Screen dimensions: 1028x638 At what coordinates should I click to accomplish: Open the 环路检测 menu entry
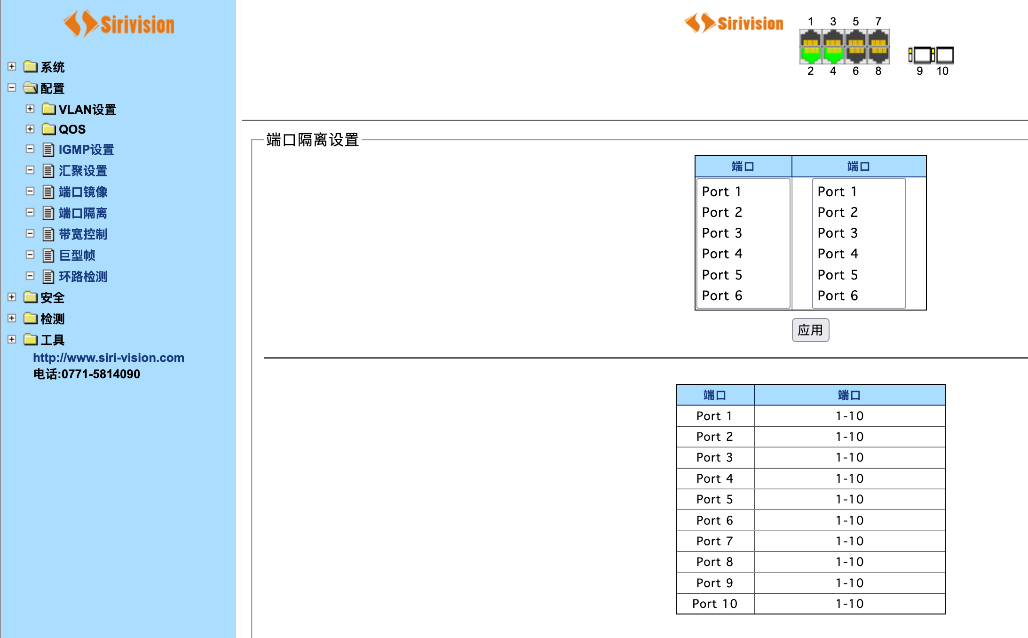click(x=83, y=277)
